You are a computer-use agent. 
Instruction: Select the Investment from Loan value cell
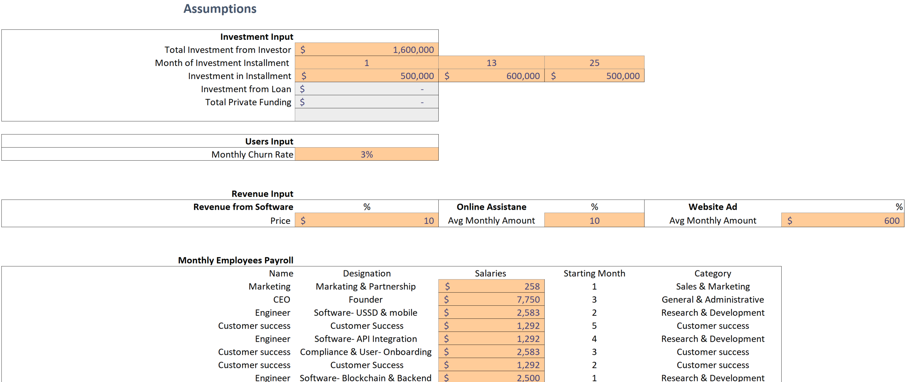click(x=367, y=89)
